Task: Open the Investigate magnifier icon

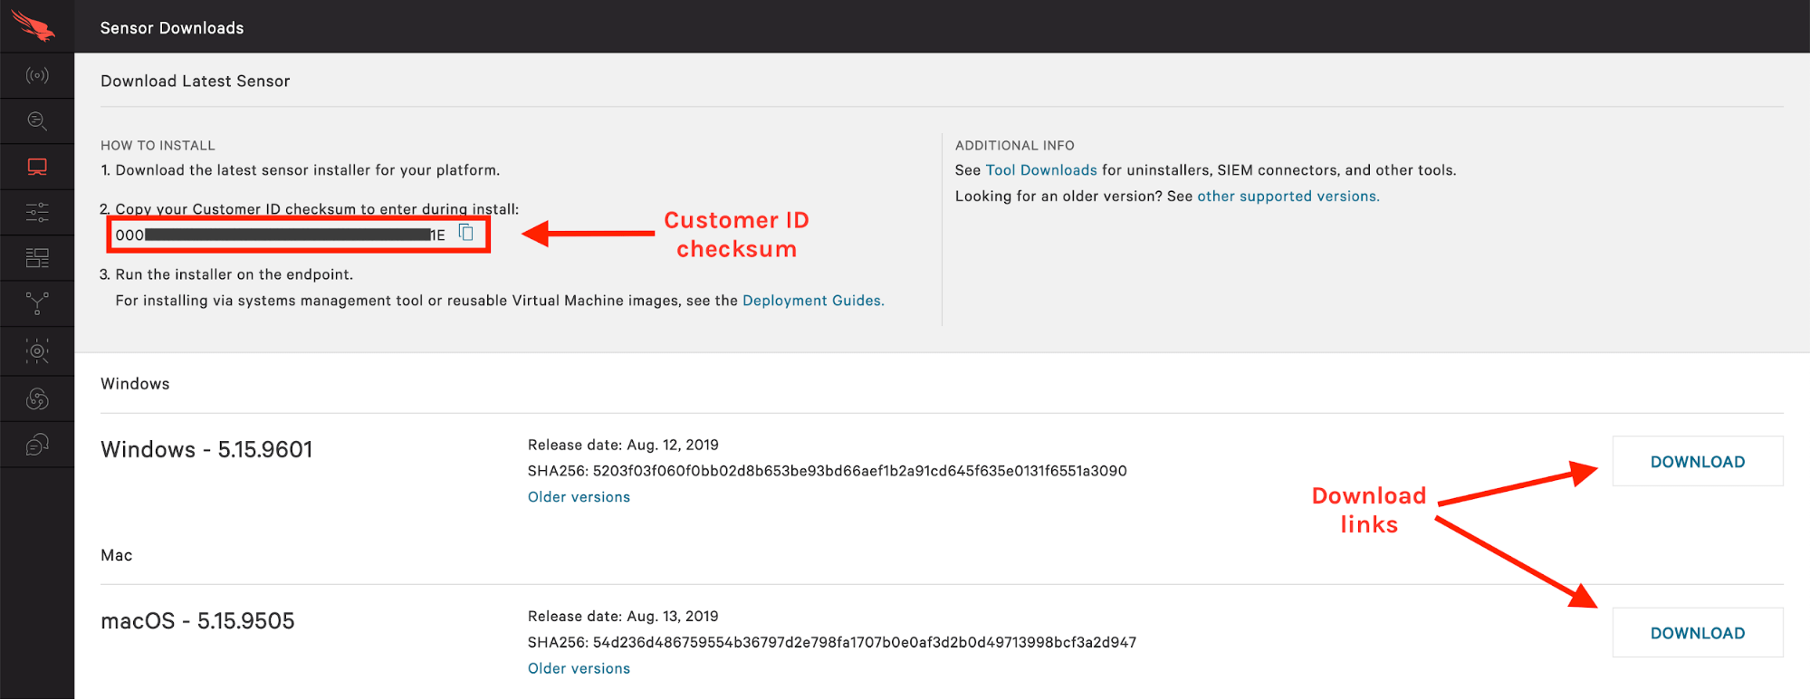Action: click(37, 120)
